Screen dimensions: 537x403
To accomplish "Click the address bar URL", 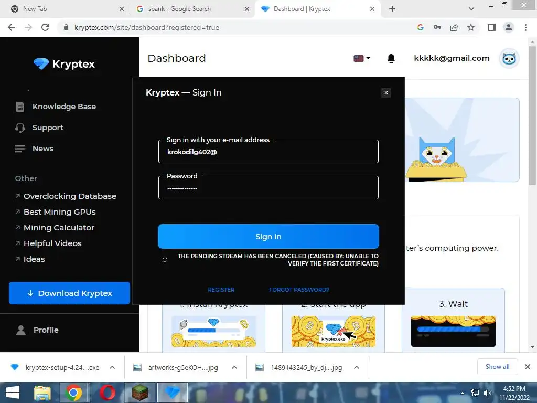I will 147,27.
